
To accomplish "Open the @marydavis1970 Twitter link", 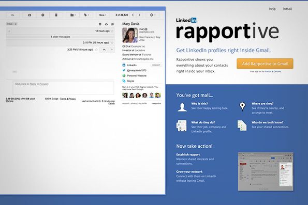I will tap(137, 70).
